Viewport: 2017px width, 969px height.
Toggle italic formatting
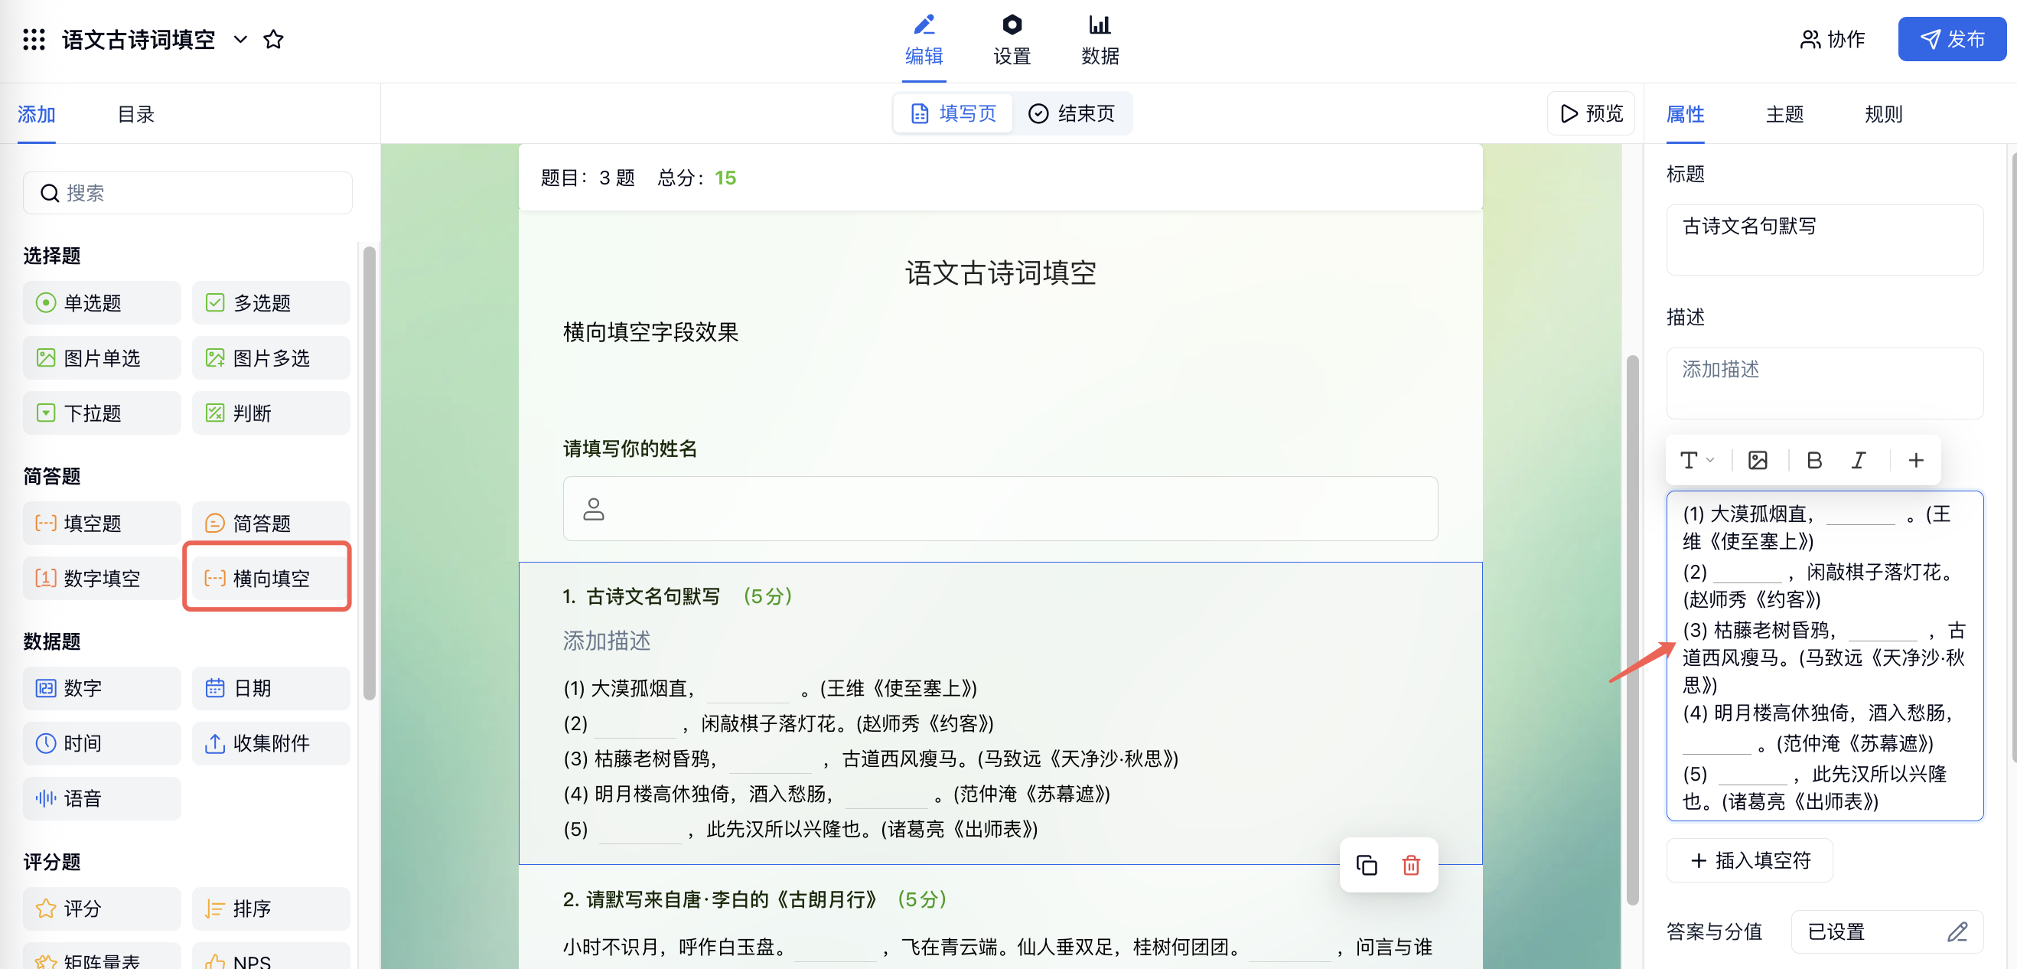coord(1858,460)
